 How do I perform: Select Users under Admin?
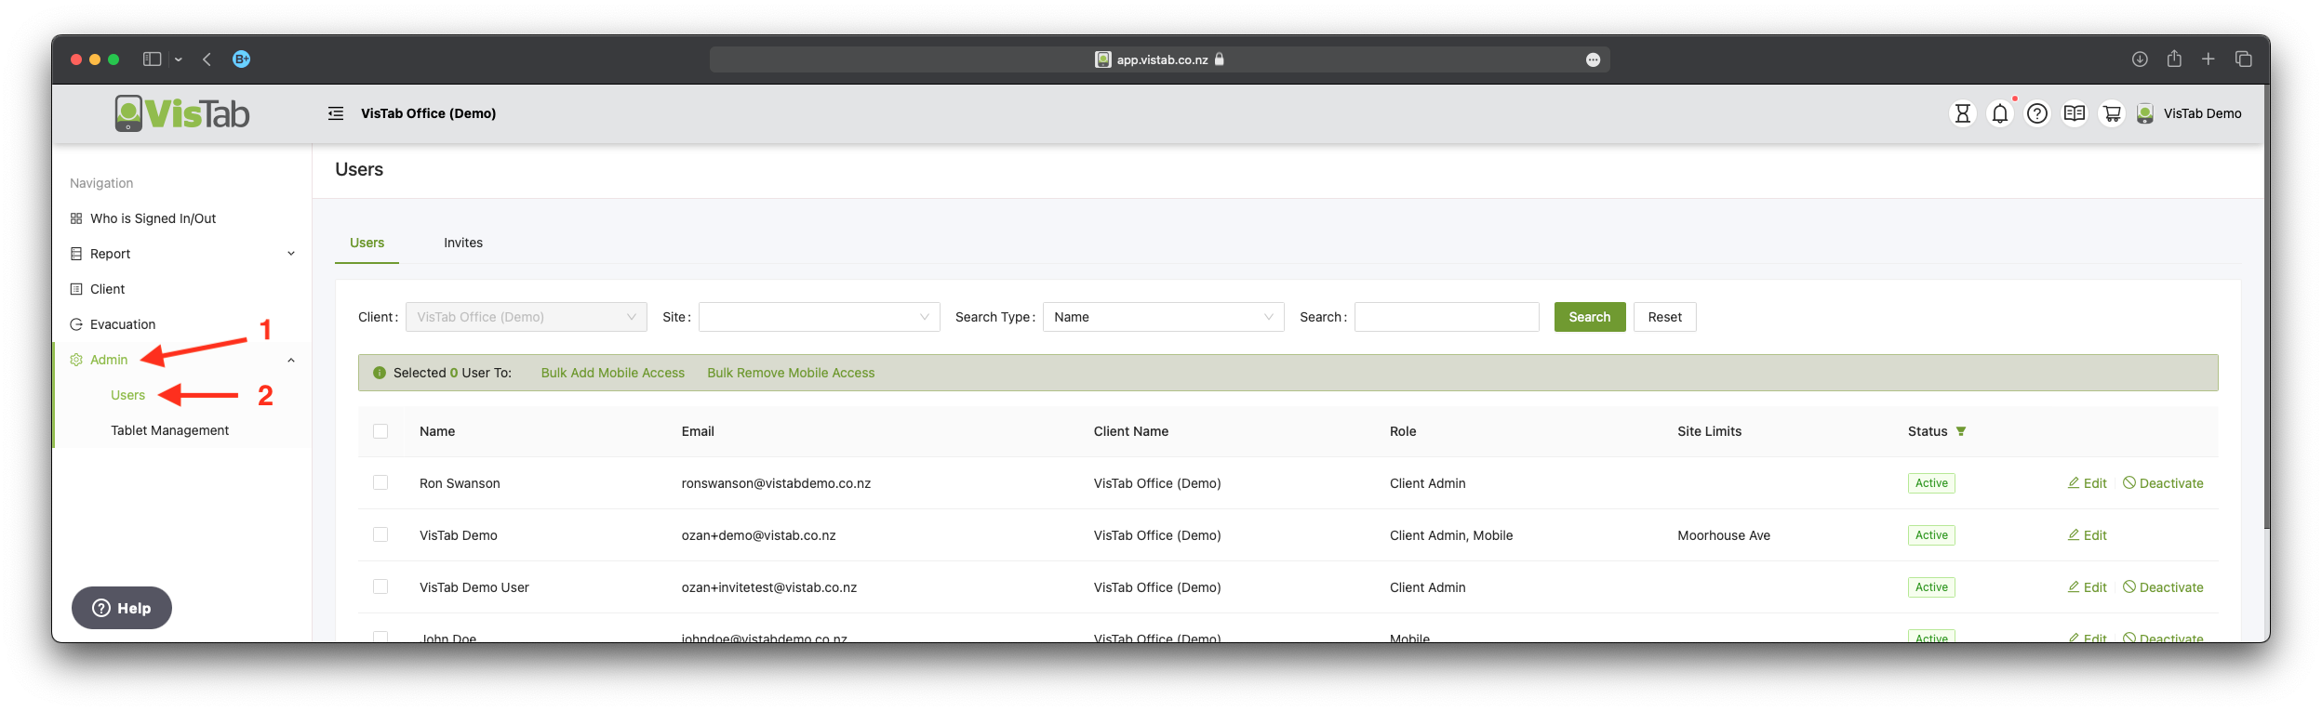tap(127, 395)
